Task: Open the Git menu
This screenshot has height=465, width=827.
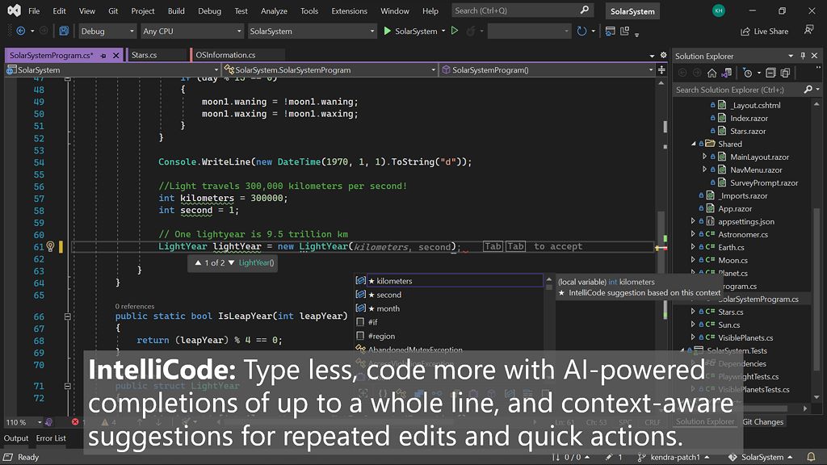Action: point(113,10)
